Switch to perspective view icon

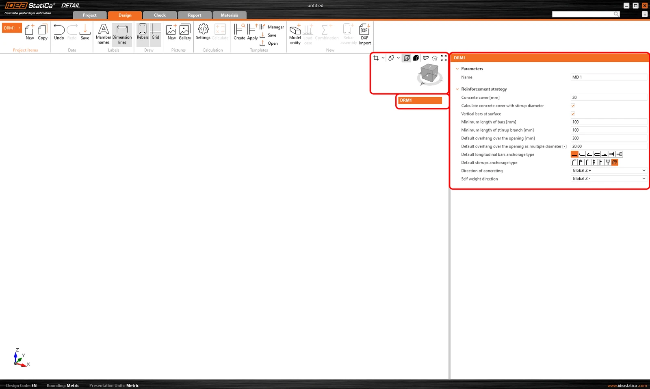pos(426,58)
